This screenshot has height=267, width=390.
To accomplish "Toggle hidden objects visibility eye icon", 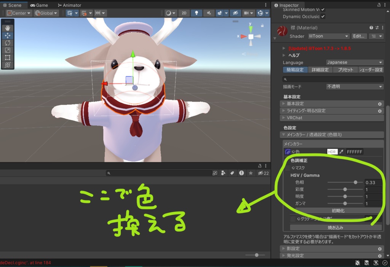I will (235, 13).
